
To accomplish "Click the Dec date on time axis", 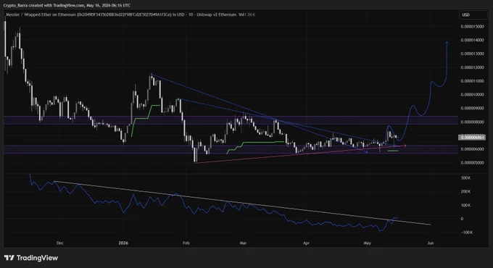I will pos(59,243).
